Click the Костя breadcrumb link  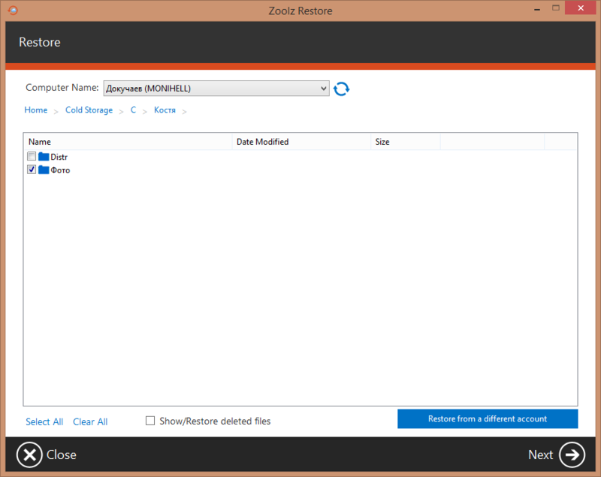tap(165, 110)
